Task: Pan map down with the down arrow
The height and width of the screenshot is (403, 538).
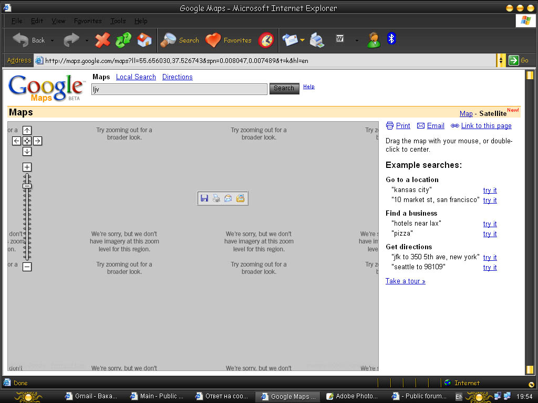Action: click(x=27, y=152)
